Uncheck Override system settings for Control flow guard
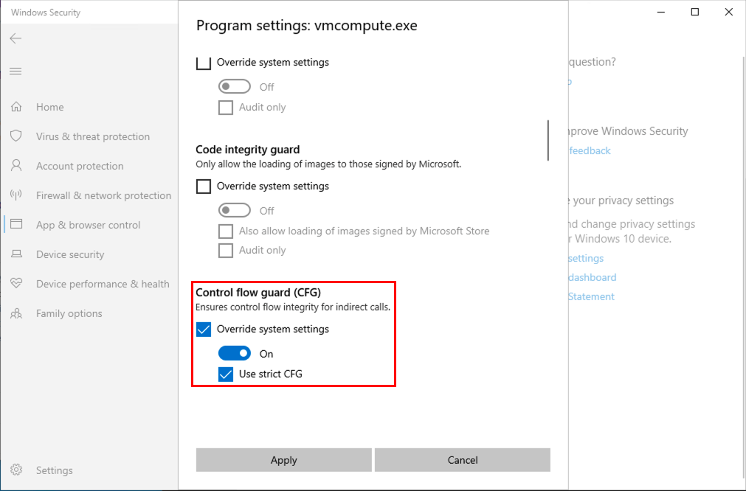 click(x=204, y=330)
